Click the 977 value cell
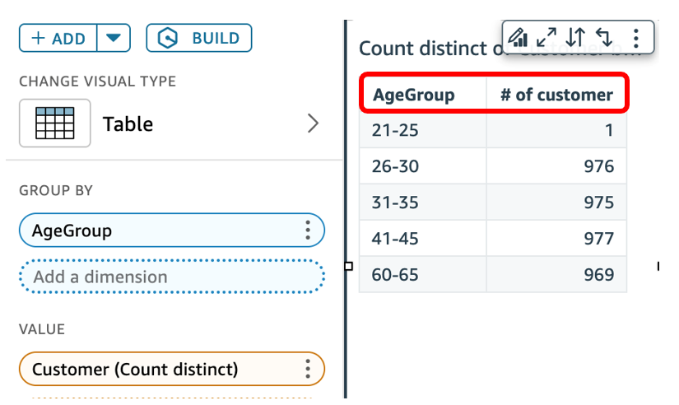This screenshot has height=405, width=679. point(598,239)
